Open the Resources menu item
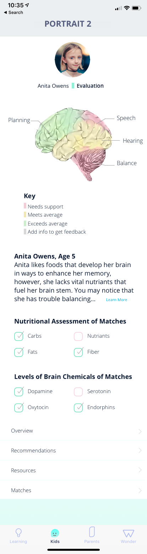Viewport: 147px width, 554px height. (x=73, y=471)
